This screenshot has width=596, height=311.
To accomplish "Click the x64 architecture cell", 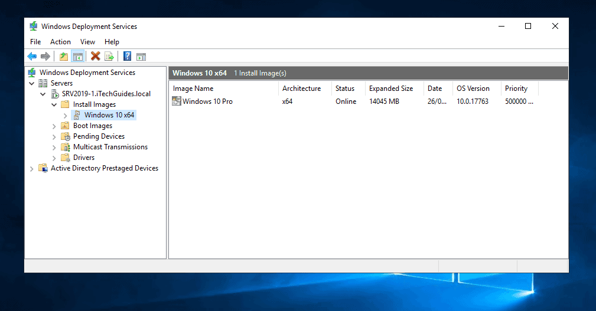I will pos(287,102).
